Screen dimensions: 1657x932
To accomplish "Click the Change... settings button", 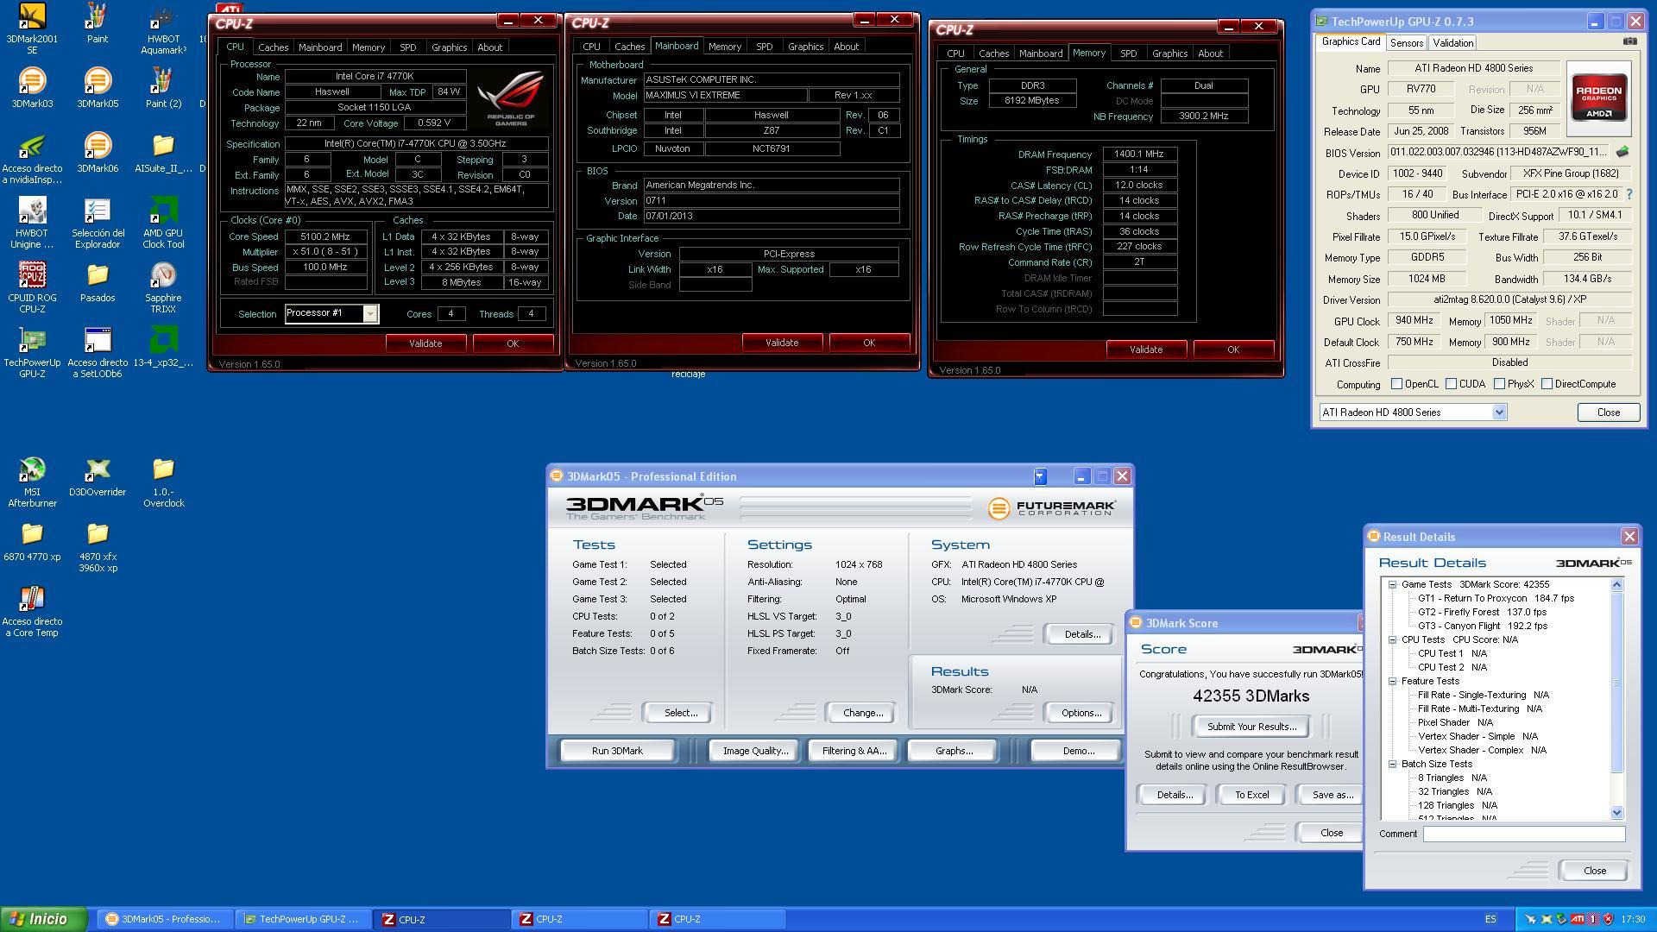I will pos(862,713).
